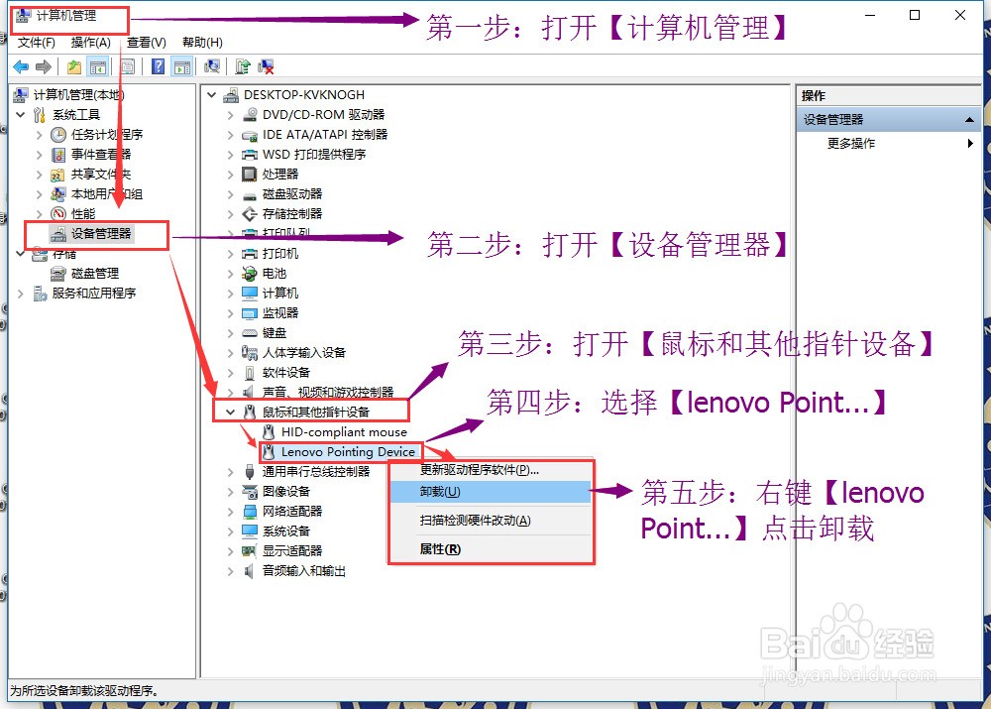Expand 服务和应用程序 node arrow

pos(20,294)
